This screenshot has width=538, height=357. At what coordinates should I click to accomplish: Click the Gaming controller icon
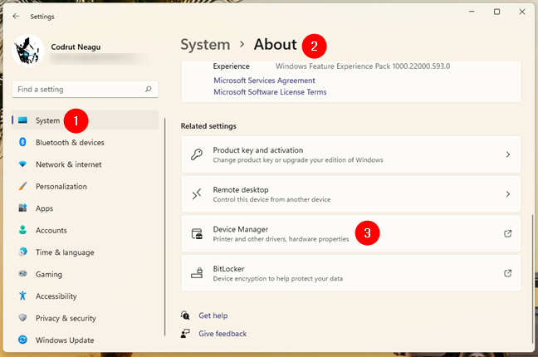(x=22, y=274)
